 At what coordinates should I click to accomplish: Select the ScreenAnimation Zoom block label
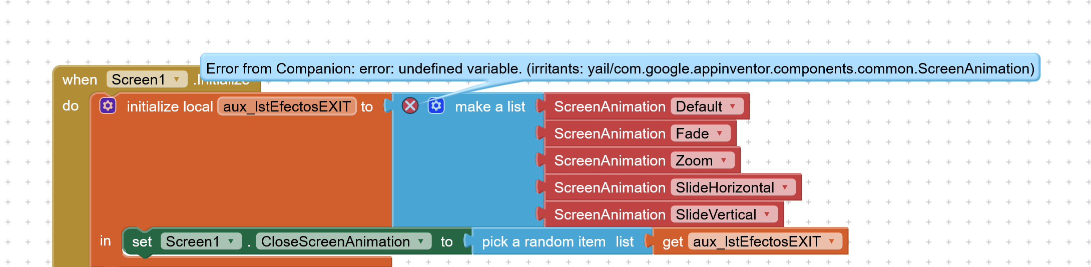(x=609, y=160)
